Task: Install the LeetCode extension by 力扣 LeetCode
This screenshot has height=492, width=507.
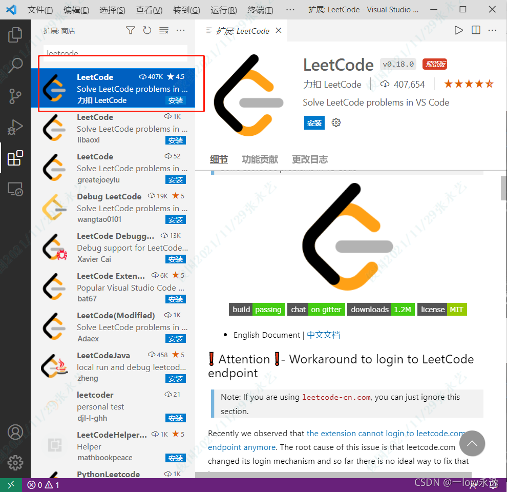Action: tap(176, 100)
